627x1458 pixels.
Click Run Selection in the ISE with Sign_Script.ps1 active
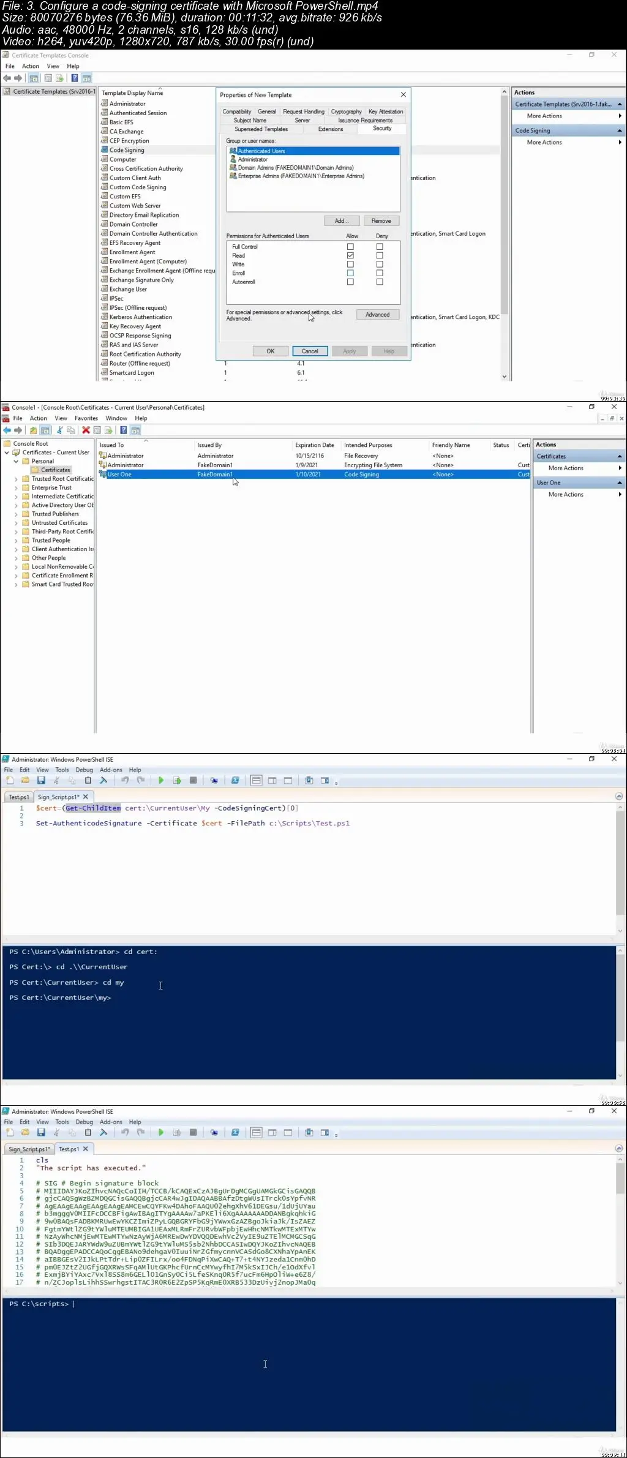pos(177,780)
